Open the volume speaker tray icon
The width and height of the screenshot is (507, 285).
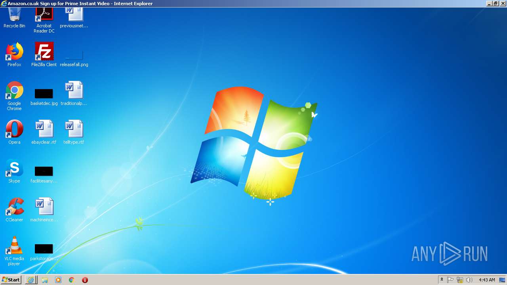click(469, 280)
